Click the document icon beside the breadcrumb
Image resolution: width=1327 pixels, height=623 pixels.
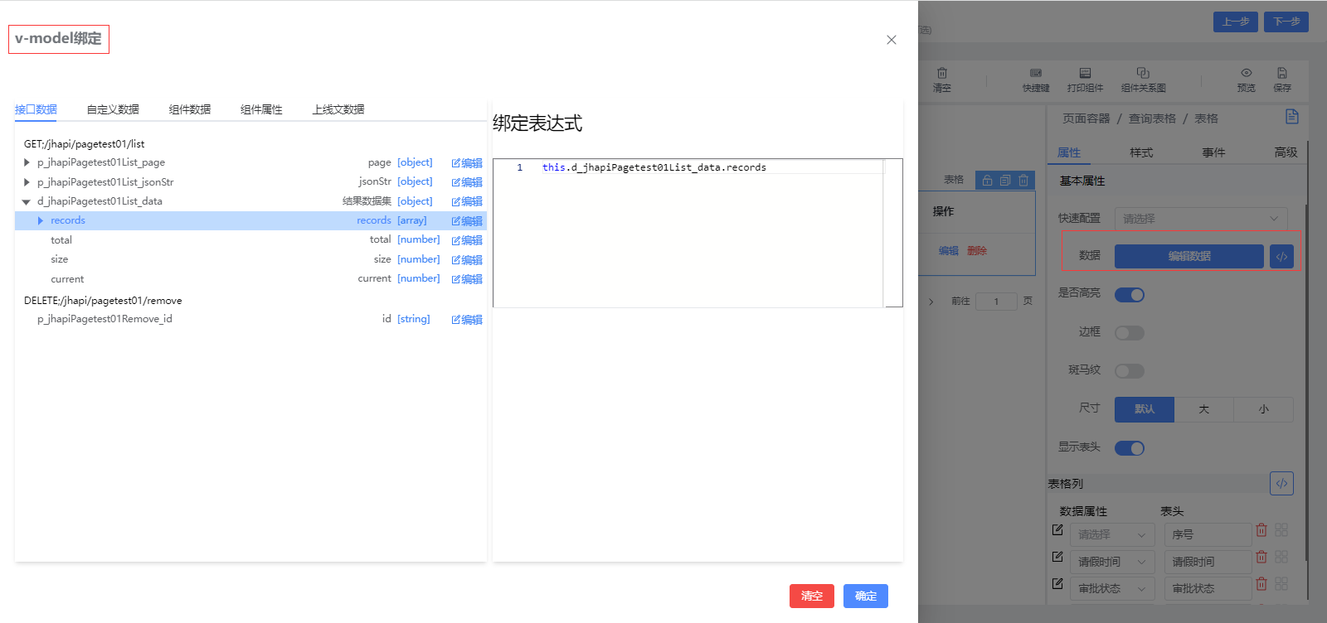click(1292, 117)
